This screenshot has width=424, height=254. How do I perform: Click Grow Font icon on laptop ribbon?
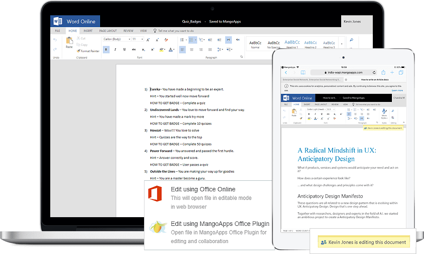click(x=148, y=40)
